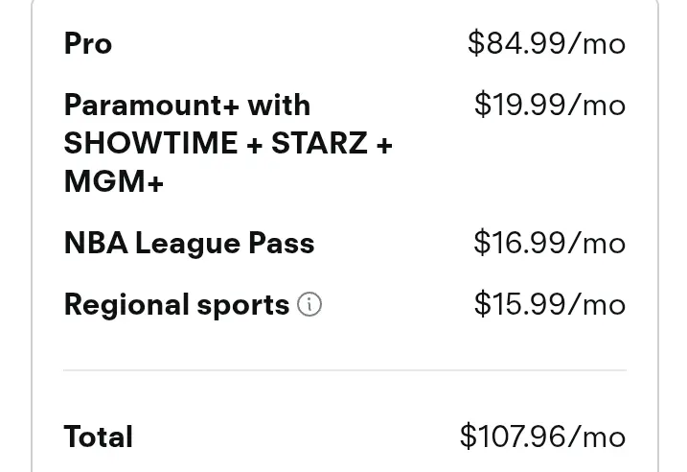
Task: Select the $19.99/mo add-on price
Action: tap(550, 105)
